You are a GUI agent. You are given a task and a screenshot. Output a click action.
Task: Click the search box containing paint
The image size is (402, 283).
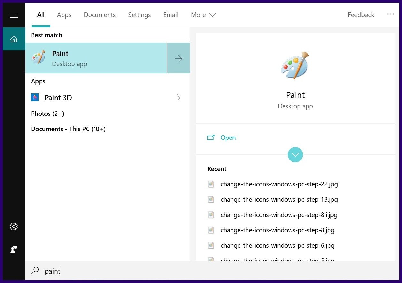[x=212, y=271]
